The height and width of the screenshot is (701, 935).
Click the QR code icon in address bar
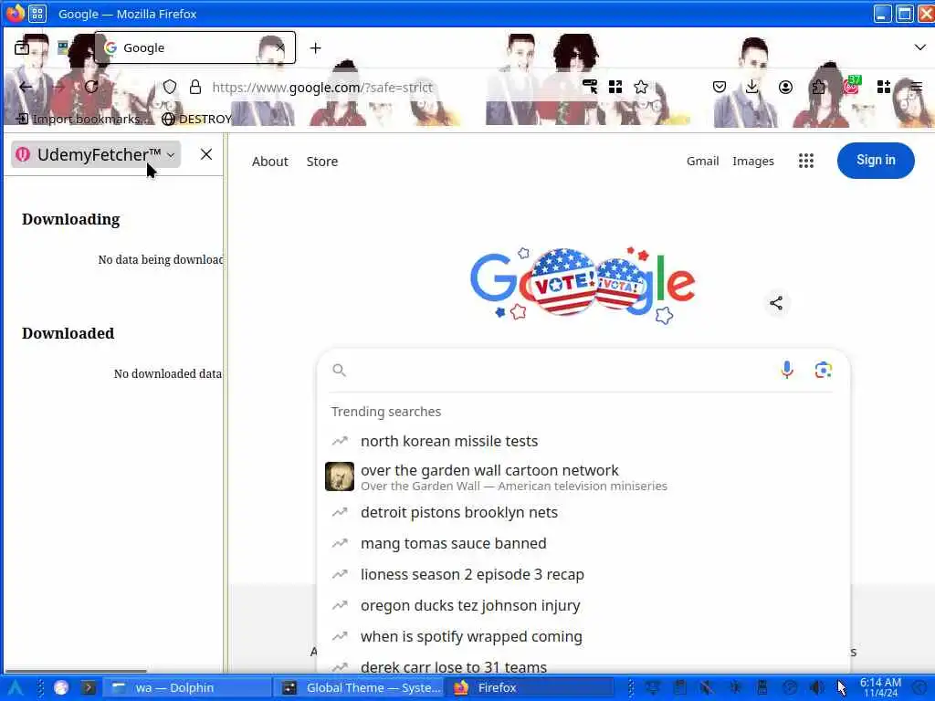[615, 87]
